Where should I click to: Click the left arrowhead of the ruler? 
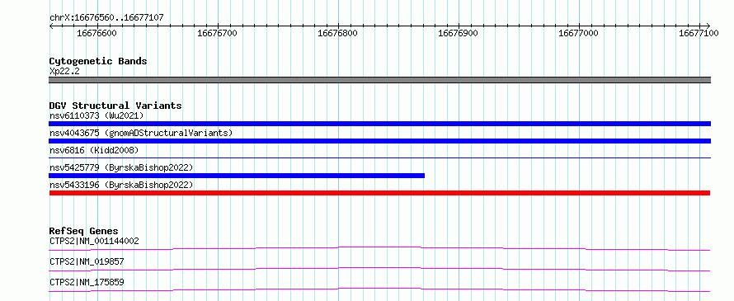click(x=51, y=26)
